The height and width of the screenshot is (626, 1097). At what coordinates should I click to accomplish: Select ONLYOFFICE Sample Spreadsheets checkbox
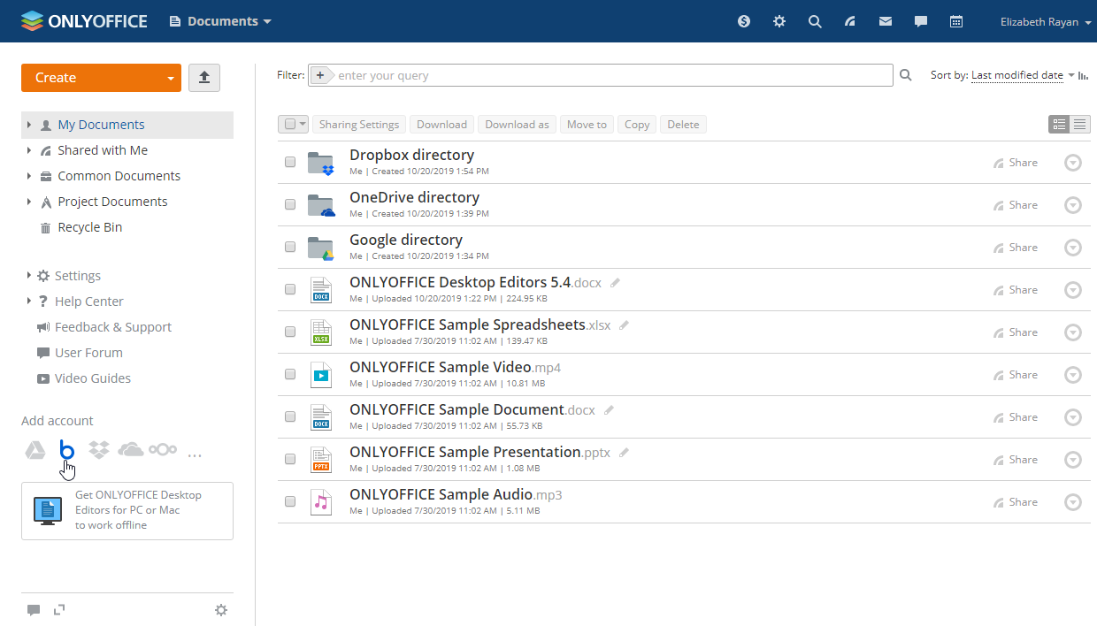(290, 332)
